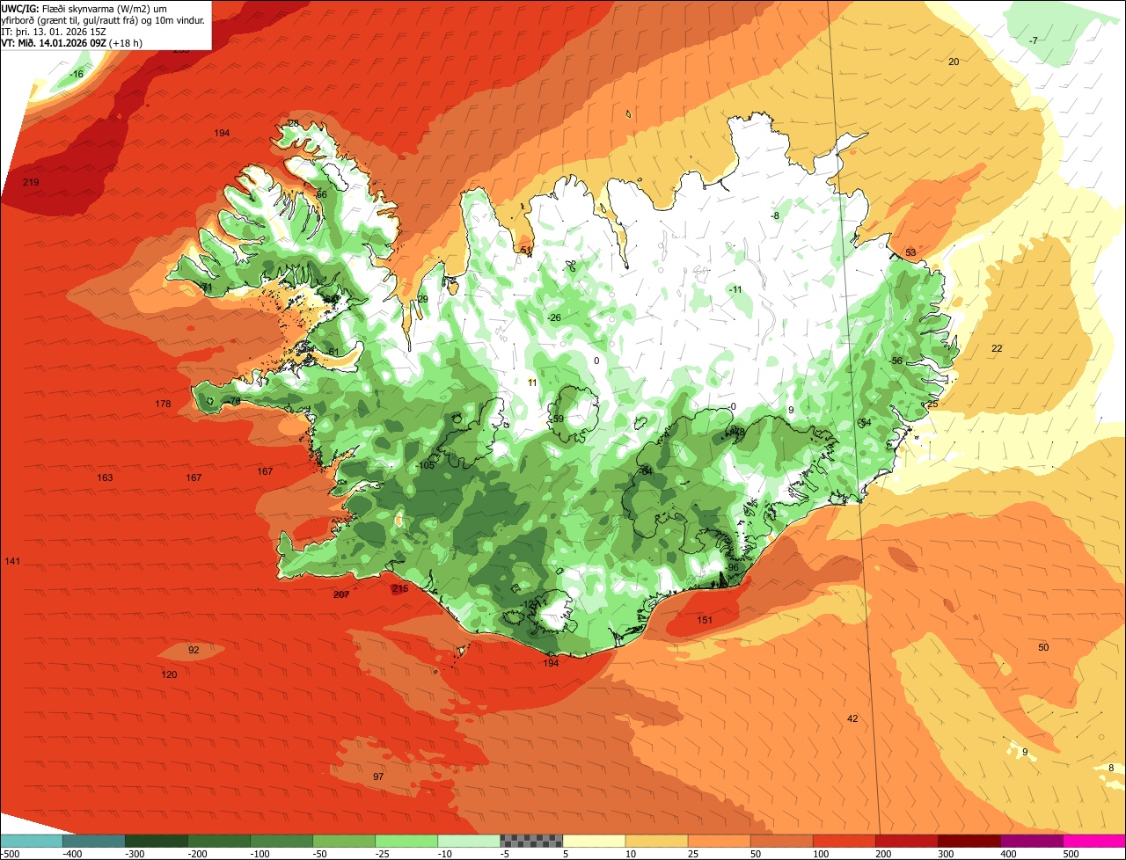The image size is (1126, 860).
Task: Click the 25 to 50 orange legend swatch
Action: click(x=718, y=841)
